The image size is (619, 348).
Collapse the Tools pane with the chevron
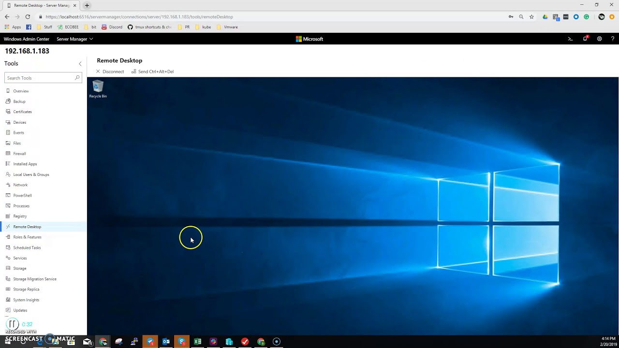[80, 64]
